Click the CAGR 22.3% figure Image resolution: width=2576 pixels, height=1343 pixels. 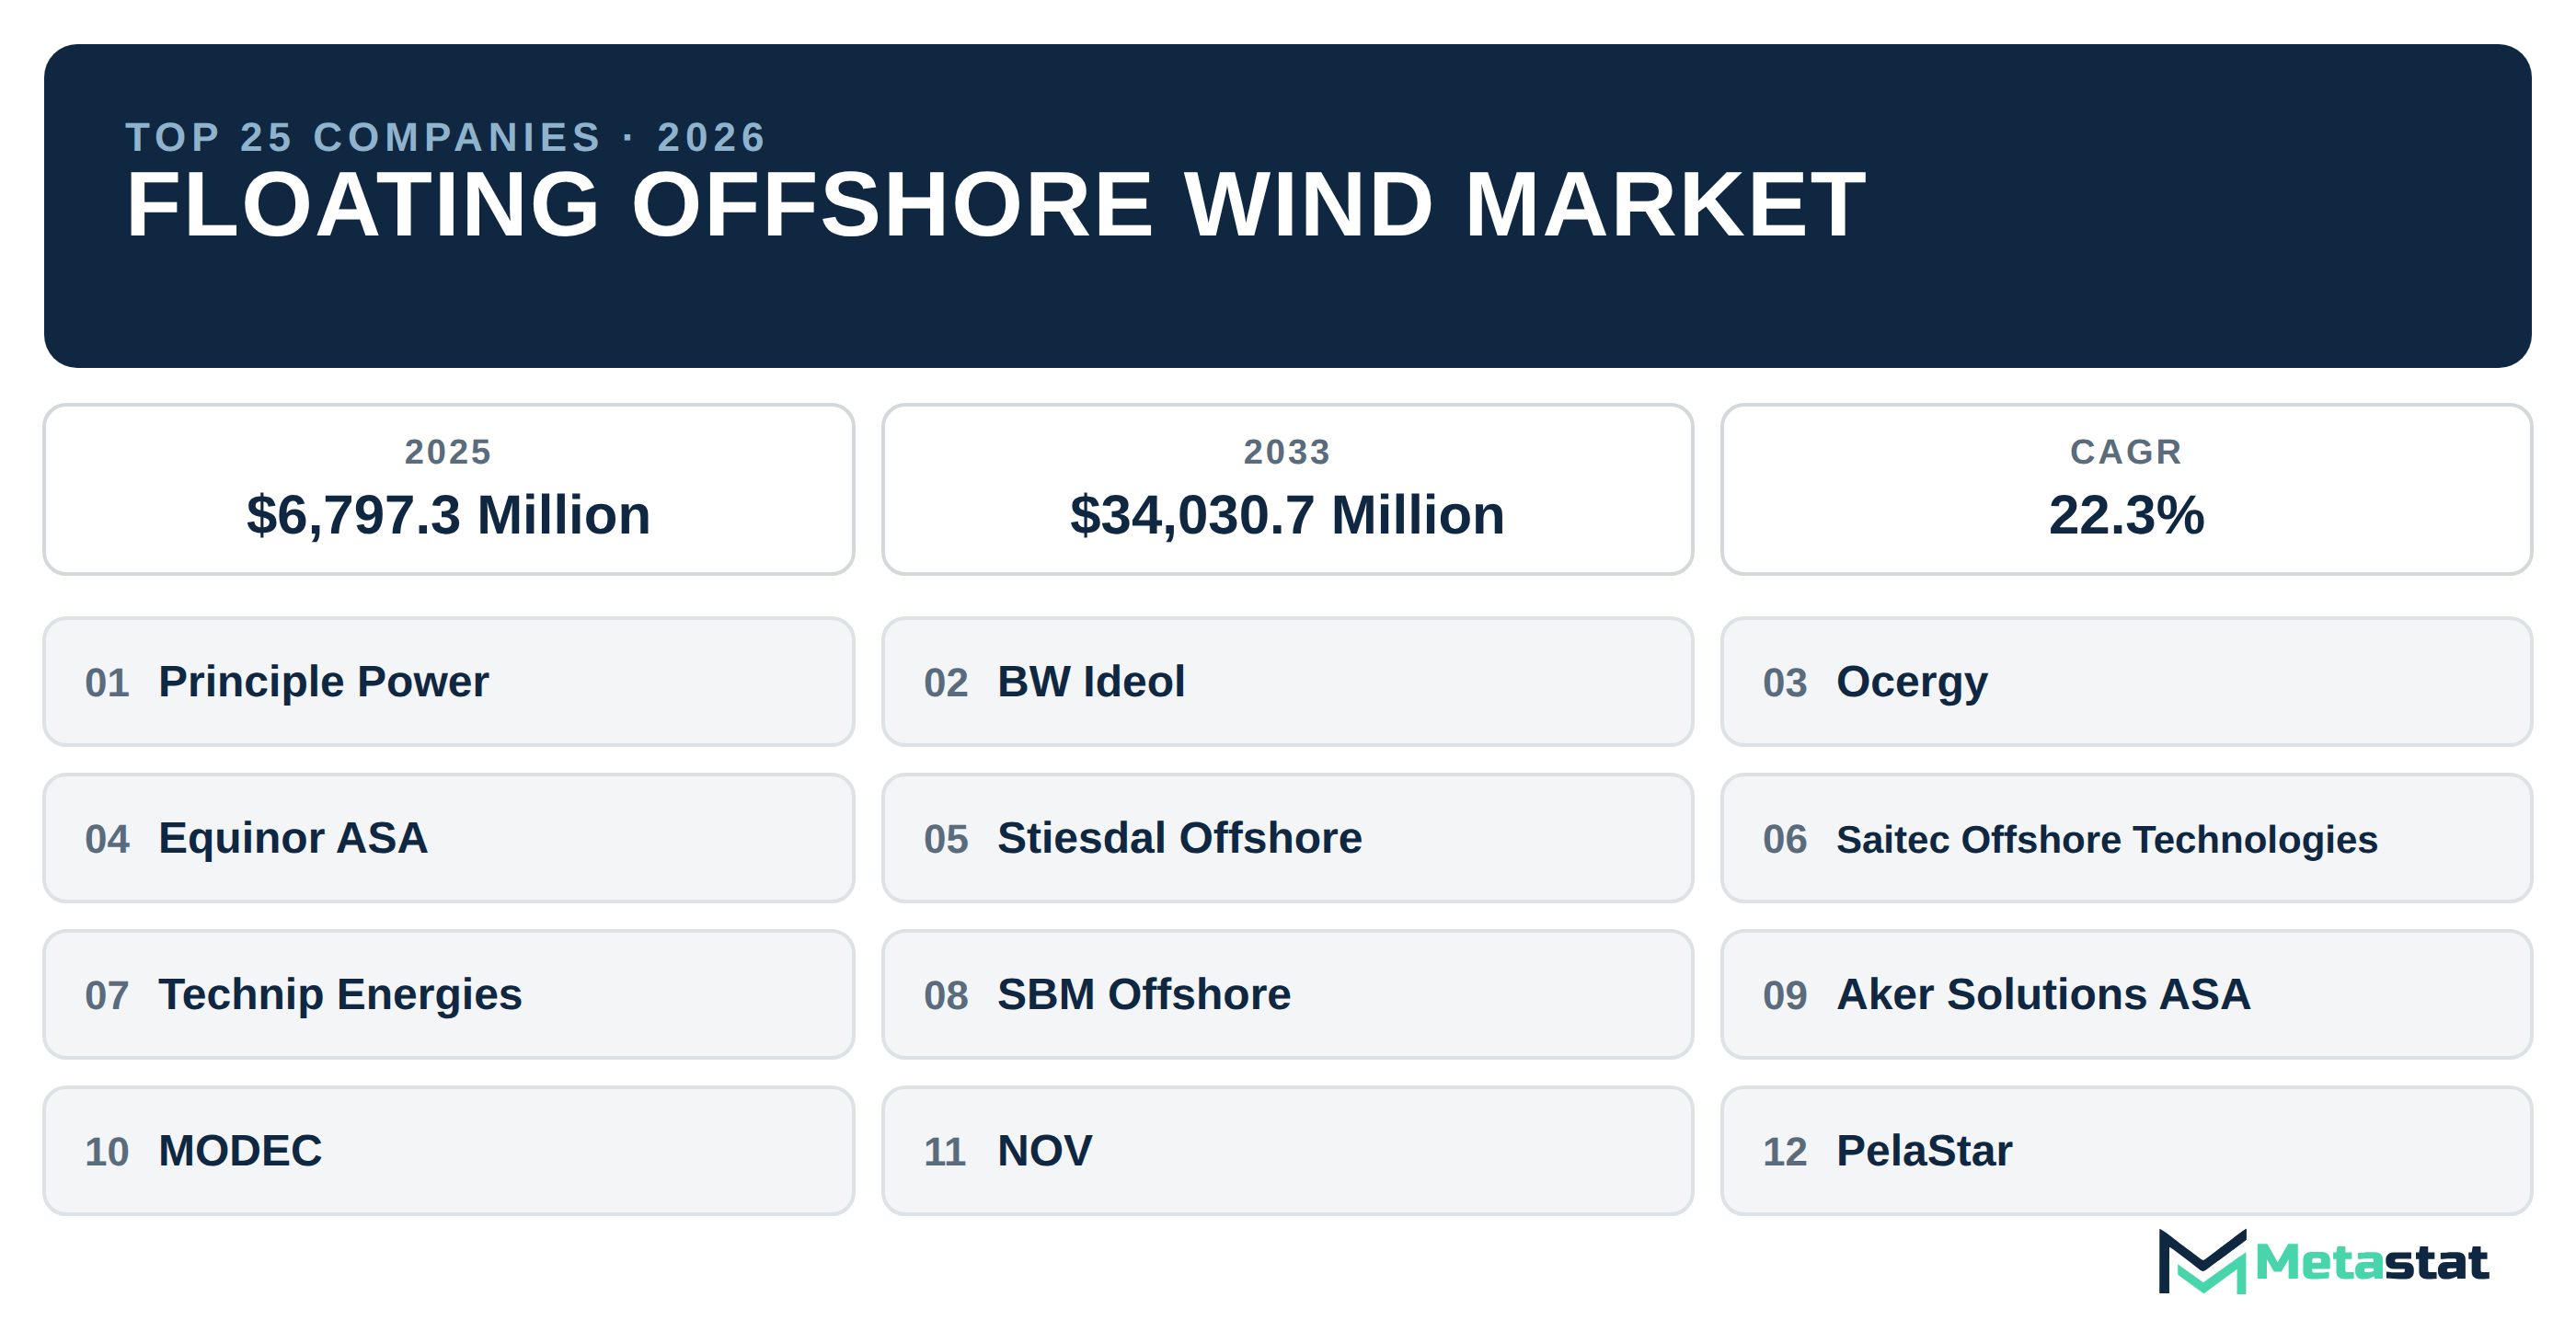pos(2126,516)
